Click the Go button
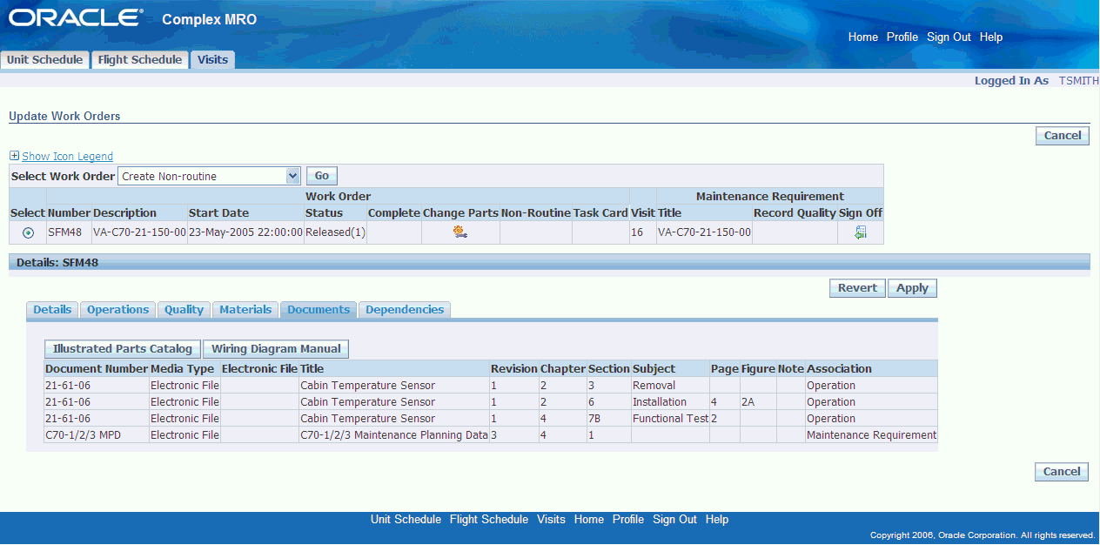 (322, 176)
